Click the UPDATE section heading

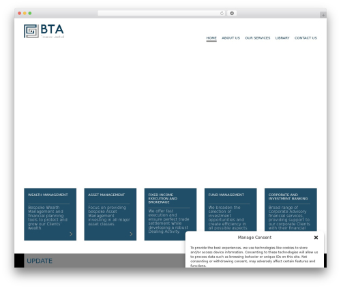tap(40, 261)
